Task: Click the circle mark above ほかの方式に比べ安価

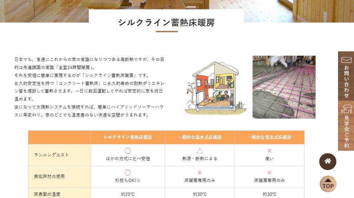Action: (x=128, y=151)
